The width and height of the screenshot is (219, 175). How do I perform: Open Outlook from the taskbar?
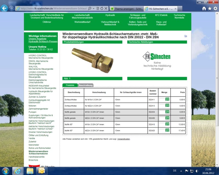click(41, 171)
